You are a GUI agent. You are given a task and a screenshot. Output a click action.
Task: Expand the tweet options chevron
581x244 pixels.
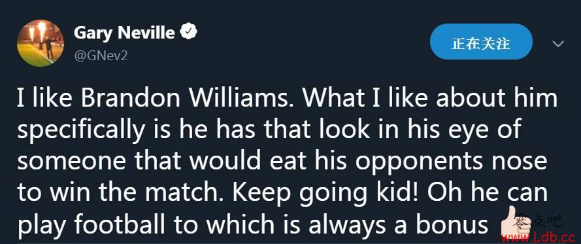[x=558, y=44]
